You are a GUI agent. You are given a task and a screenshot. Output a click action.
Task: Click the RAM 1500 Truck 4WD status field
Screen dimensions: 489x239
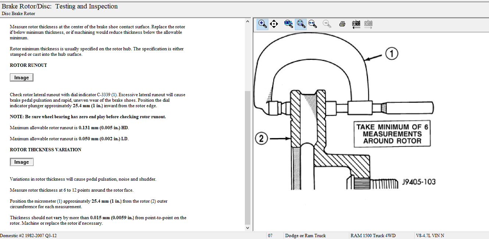[x=373, y=235]
